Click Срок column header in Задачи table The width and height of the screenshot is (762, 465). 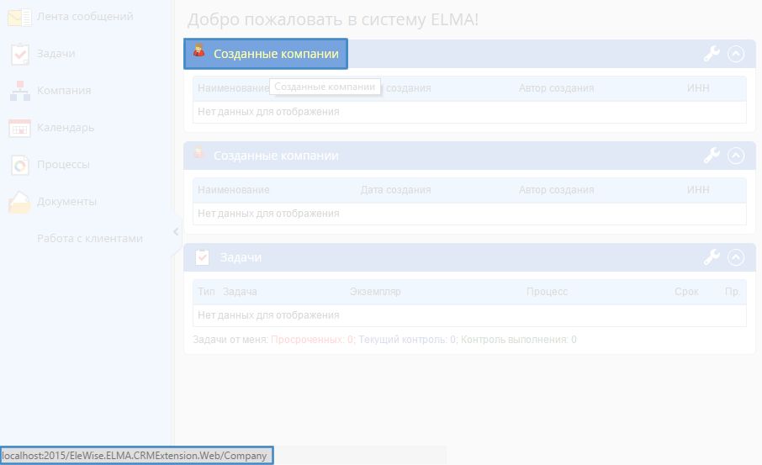click(x=686, y=292)
